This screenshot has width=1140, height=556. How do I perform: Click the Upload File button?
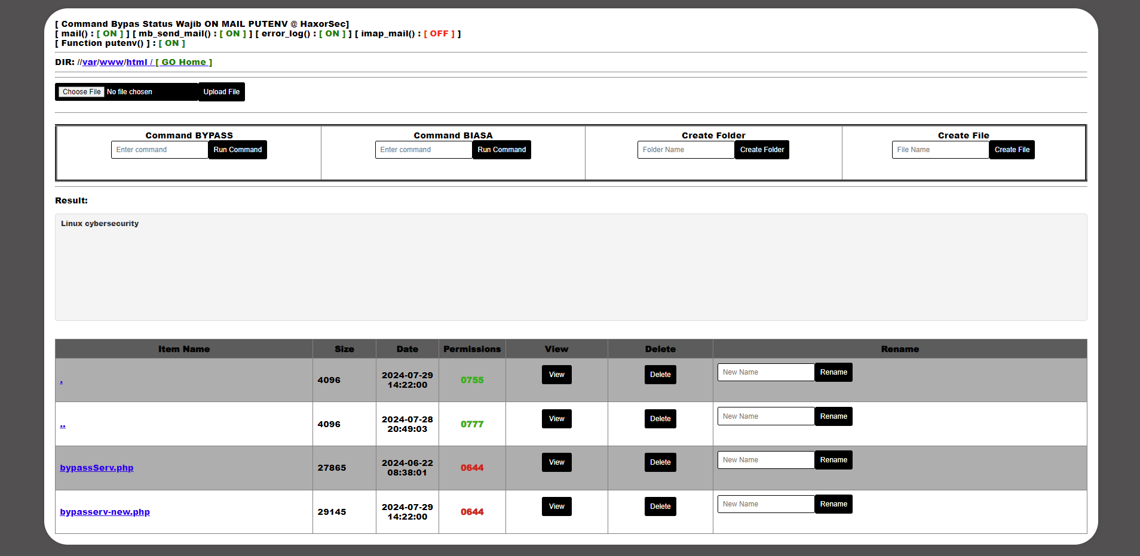tap(222, 92)
